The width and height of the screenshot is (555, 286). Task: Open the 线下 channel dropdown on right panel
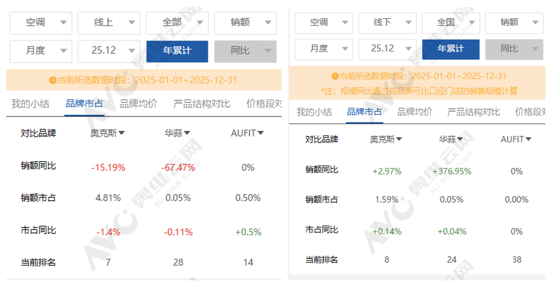[387, 23]
